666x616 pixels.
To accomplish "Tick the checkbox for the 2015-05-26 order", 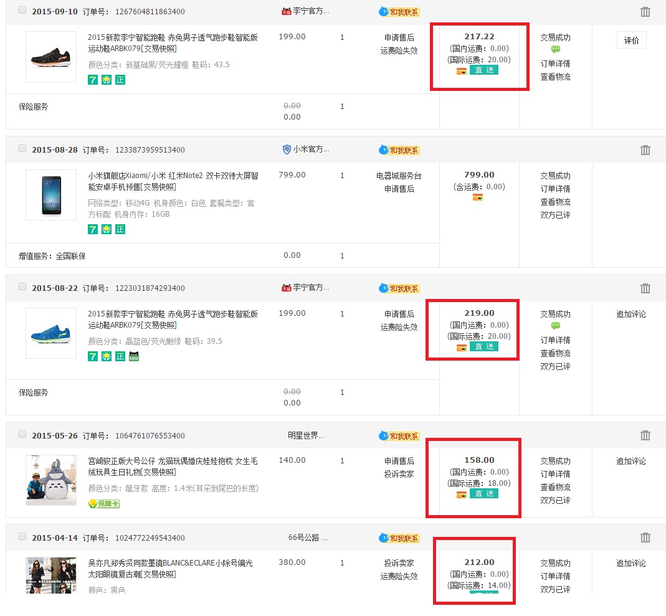I will tap(22, 434).
